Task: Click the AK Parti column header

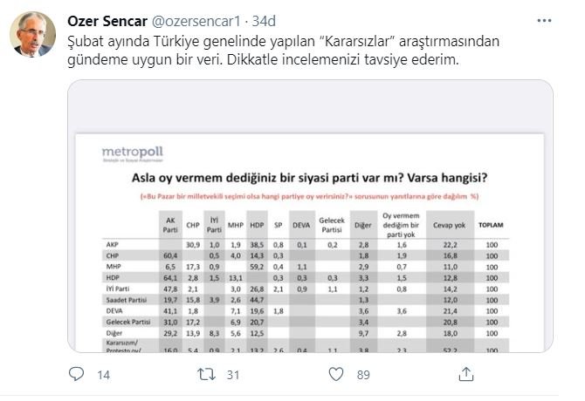Action: 171,225
